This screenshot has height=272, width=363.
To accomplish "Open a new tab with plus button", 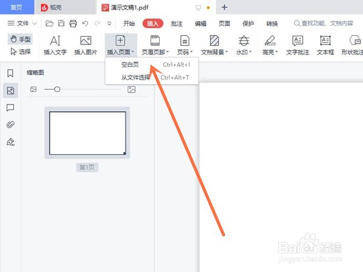I will tap(224, 7).
